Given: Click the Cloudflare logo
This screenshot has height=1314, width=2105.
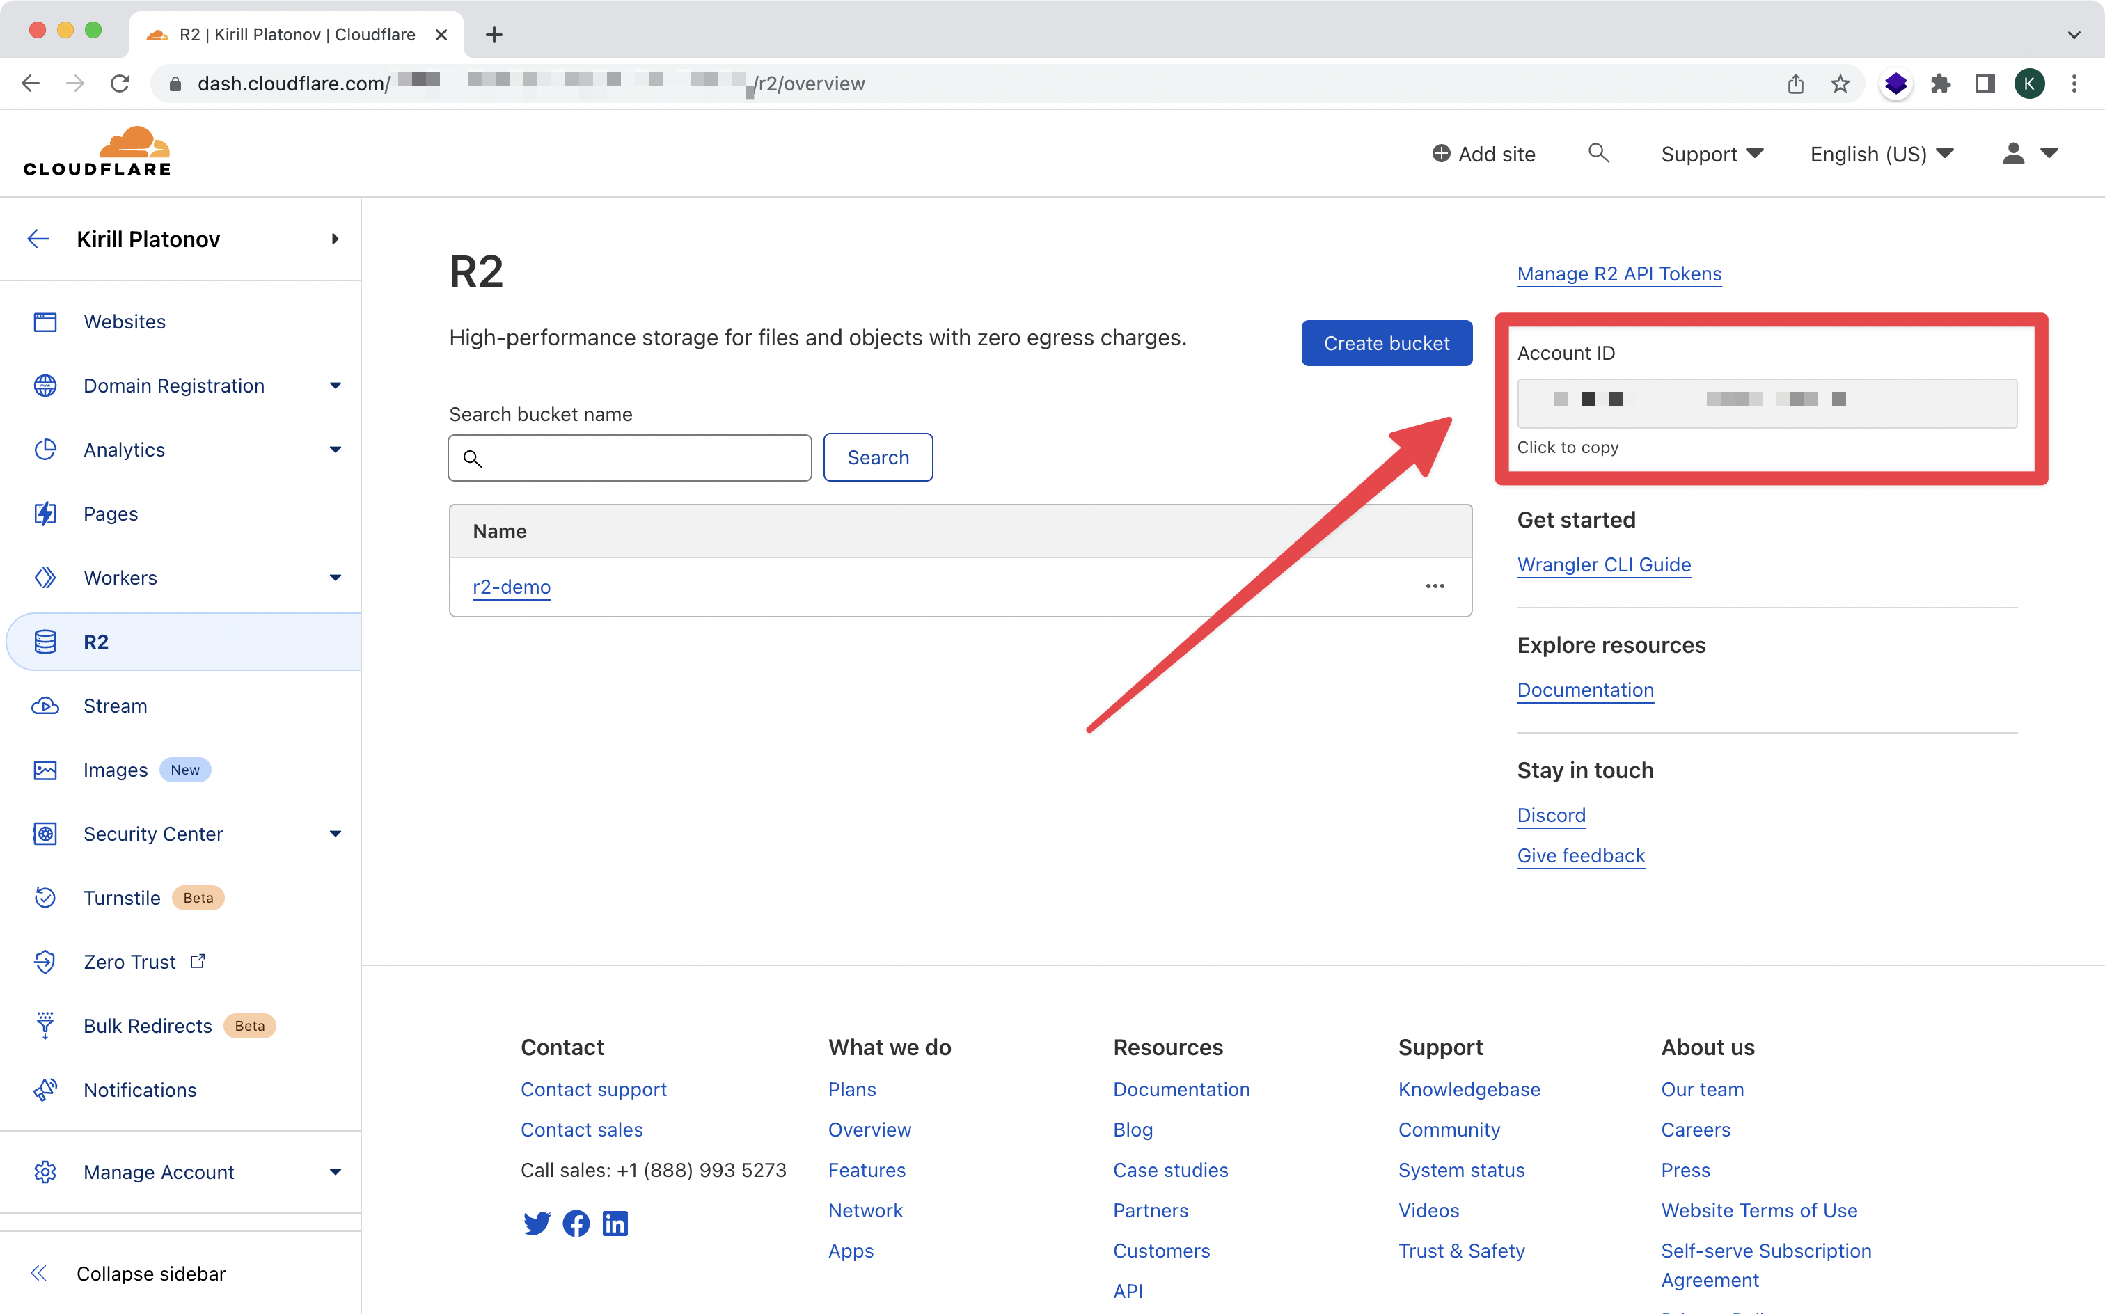Looking at the screenshot, I should (x=97, y=152).
